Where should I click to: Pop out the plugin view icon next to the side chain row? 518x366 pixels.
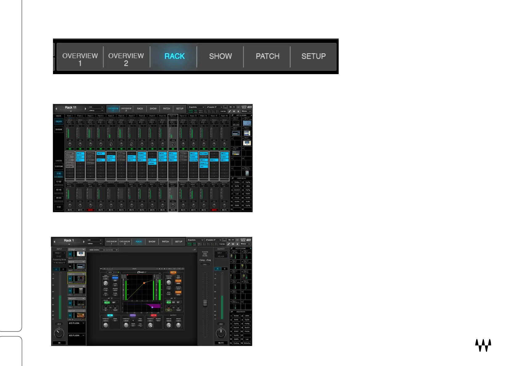pyautogui.click(x=194, y=250)
